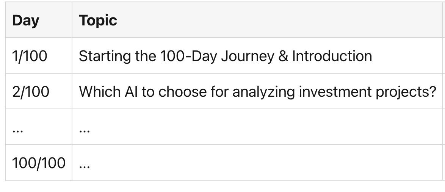Click the 1/100 day cell
Screen dimensions: 445x192
(x=30, y=56)
